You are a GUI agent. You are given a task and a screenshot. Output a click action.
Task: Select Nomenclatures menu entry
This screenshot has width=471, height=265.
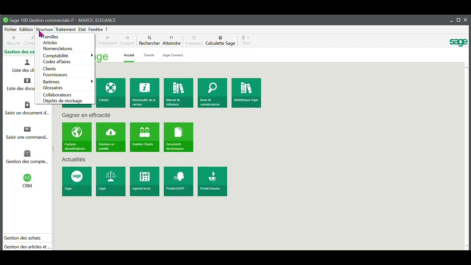[x=65, y=49]
